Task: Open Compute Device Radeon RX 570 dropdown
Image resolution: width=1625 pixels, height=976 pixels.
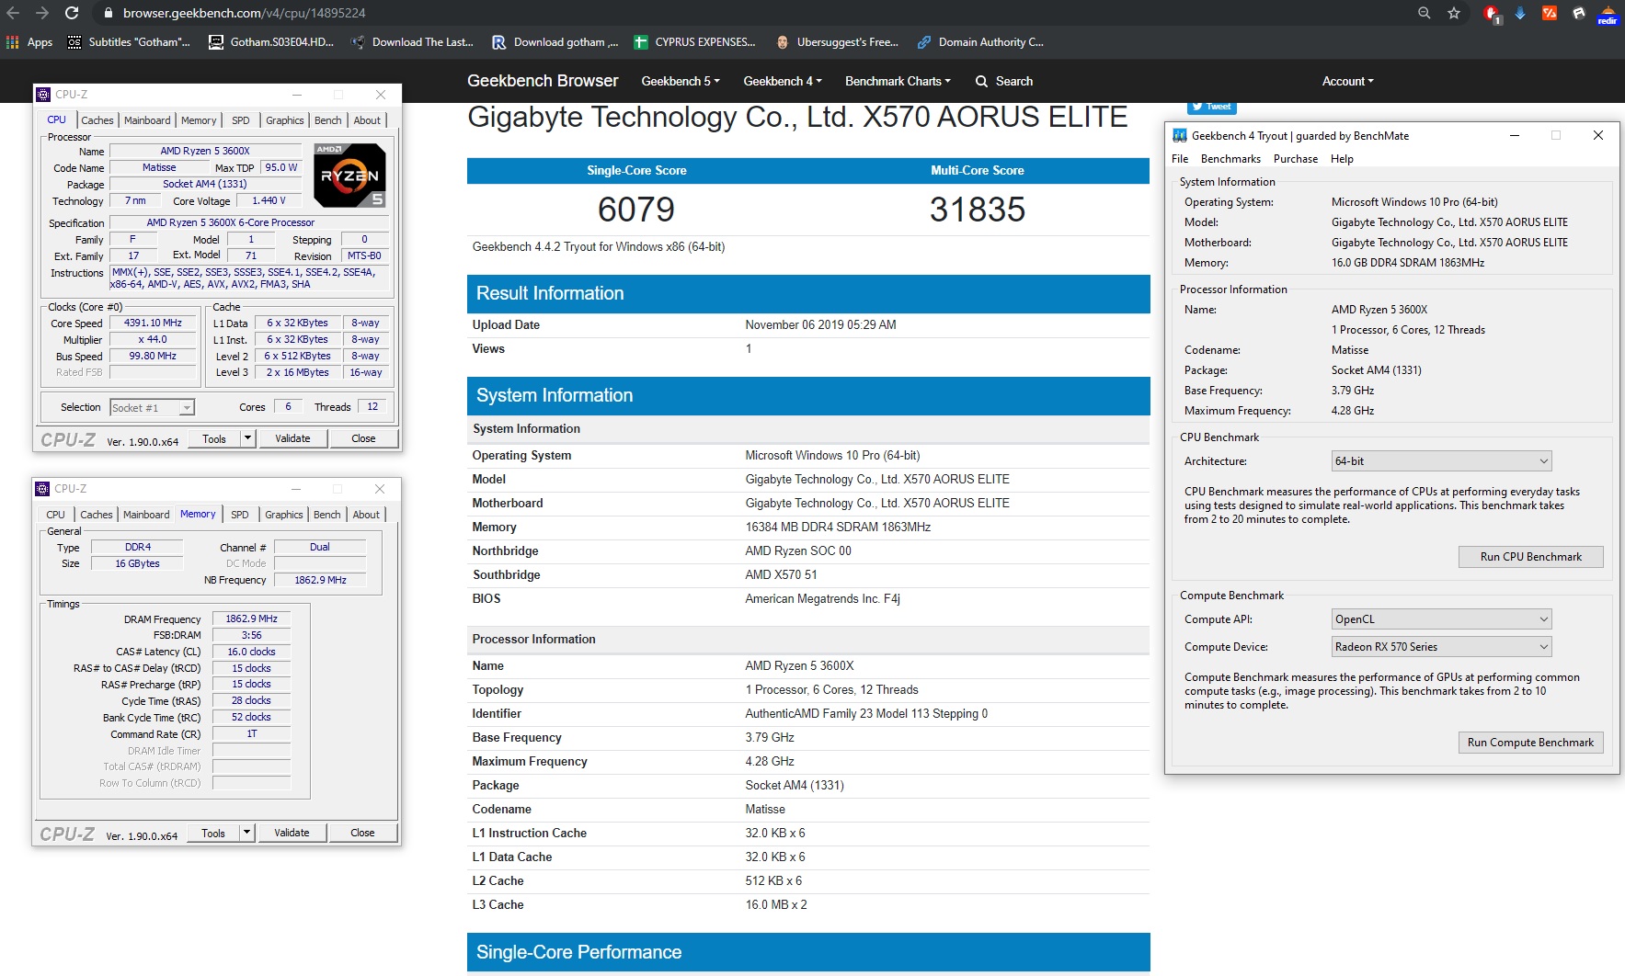Action: [x=1442, y=647]
